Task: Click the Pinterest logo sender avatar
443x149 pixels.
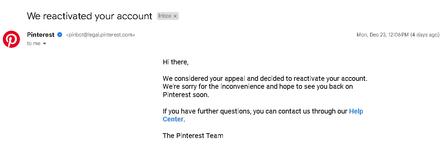Action: point(11,39)
